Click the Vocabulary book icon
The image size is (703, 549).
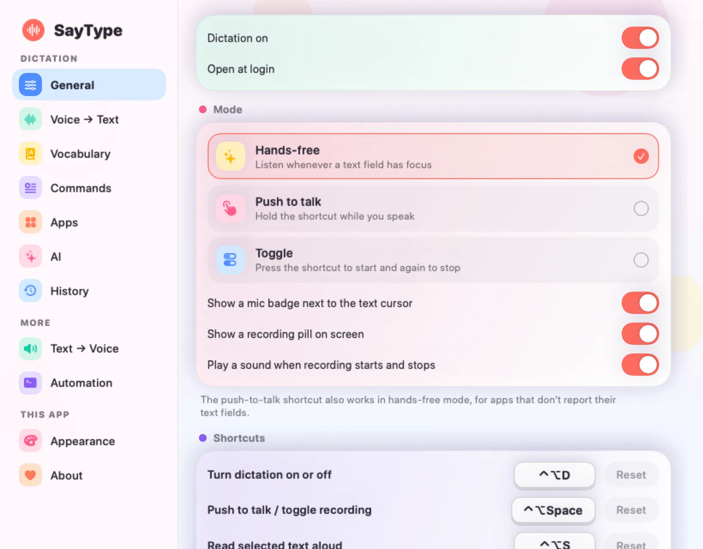(30, 154)
